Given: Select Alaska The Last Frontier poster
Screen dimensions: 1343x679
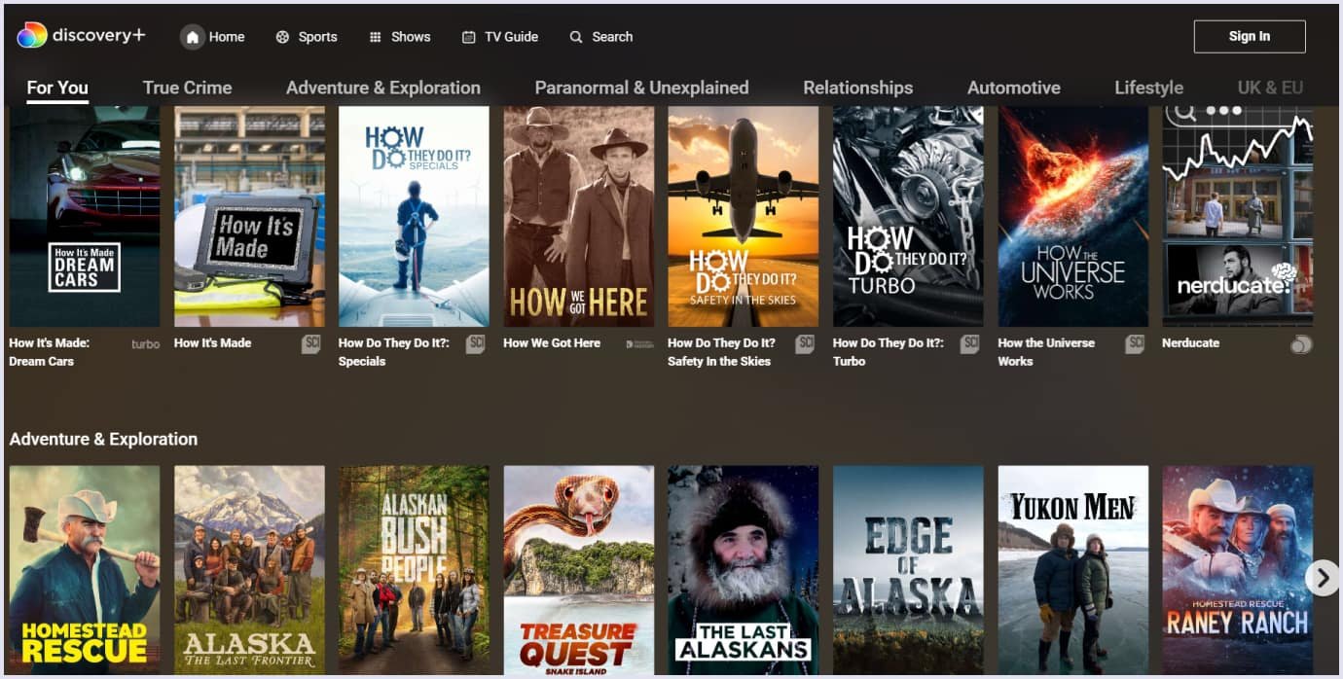Looking at the screenshot, I should tap(249, 570).
